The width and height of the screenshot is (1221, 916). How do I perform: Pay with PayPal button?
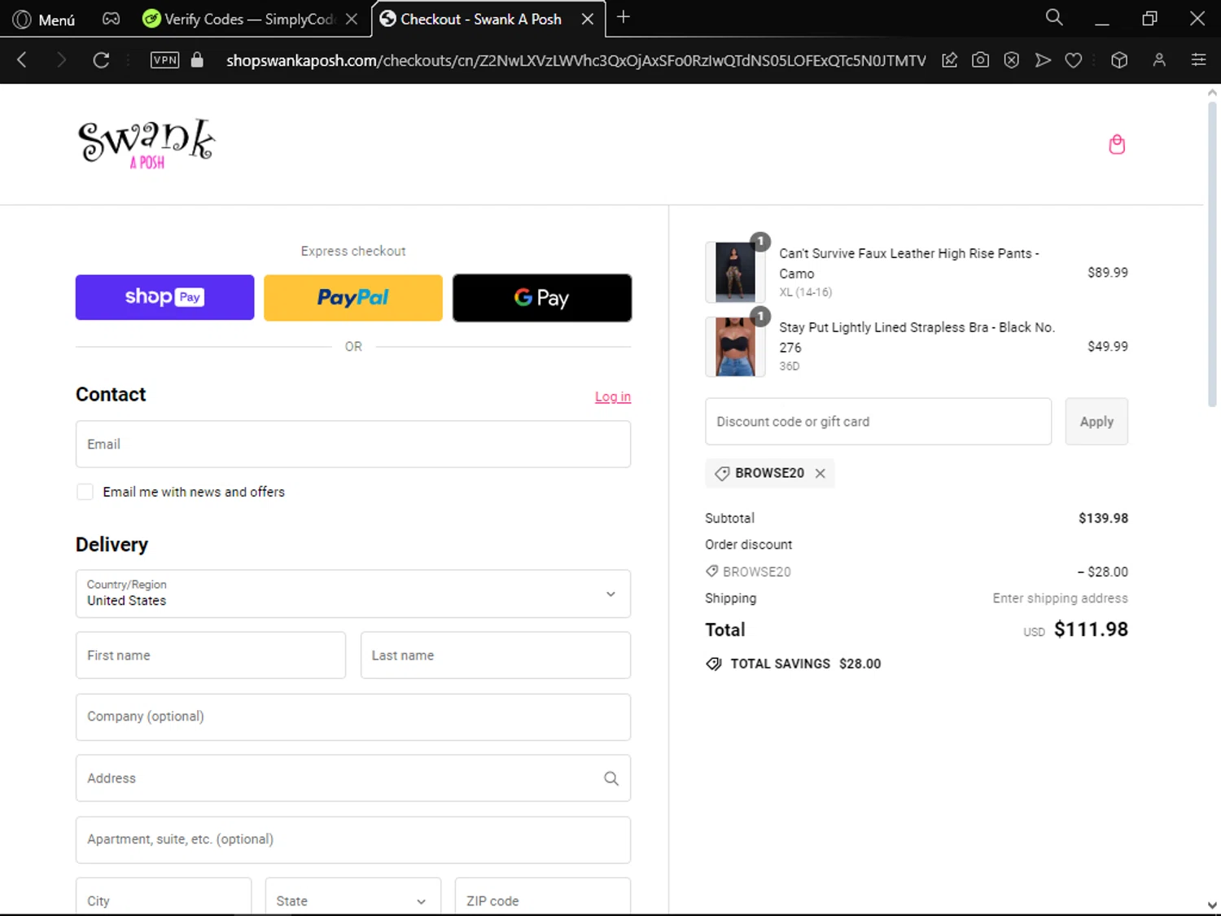(353, 297)
